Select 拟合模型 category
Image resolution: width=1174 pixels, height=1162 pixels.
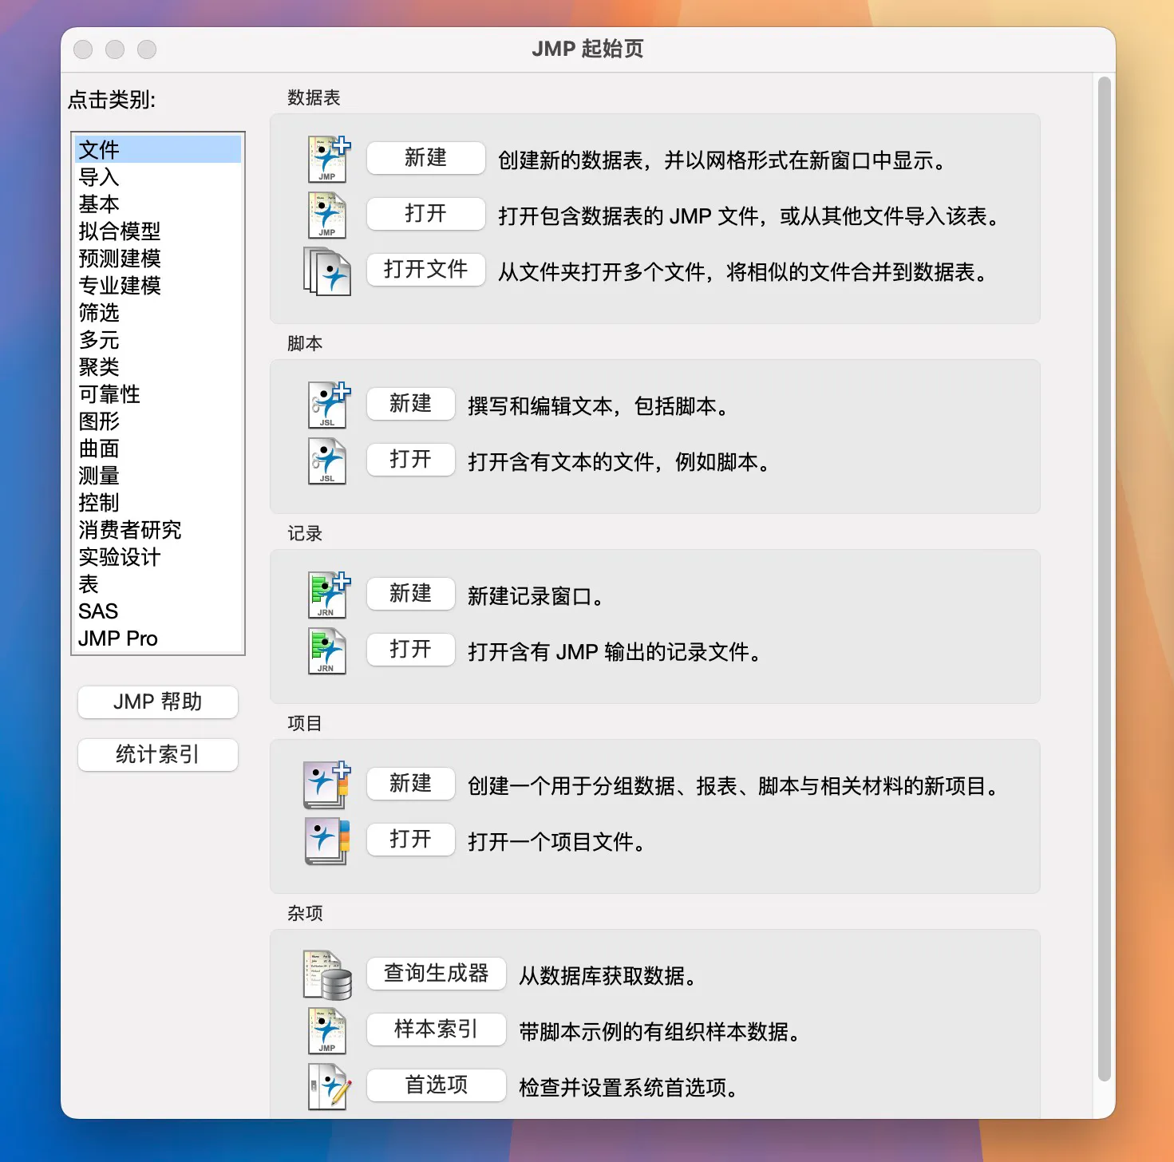tap(158, 231)
